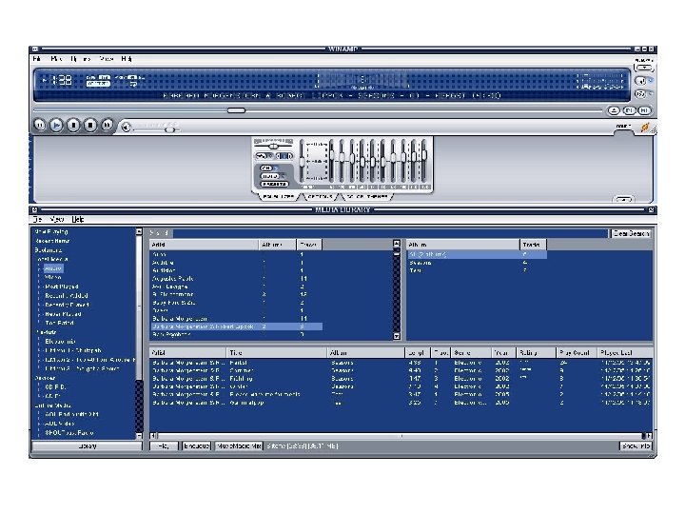Click the crossfade slider above EQ buttons
Image resolution: width=685 pixels, height=514 pixels.
pyautogui.click(x=273, y=147)
